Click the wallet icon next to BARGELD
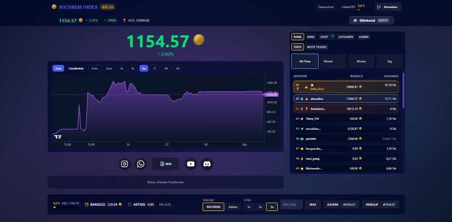The image size is (452, 222). [x=87, y=204]
